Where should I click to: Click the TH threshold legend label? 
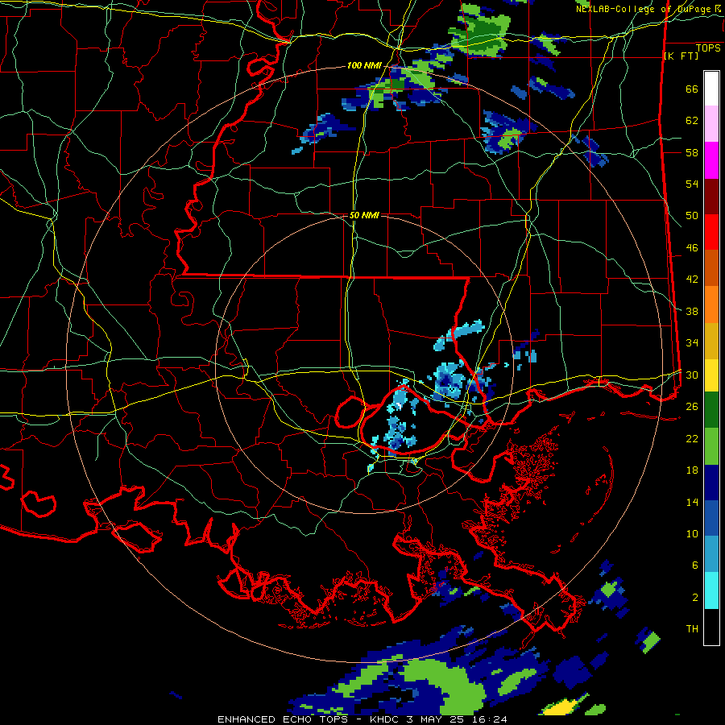coord(692,629)
